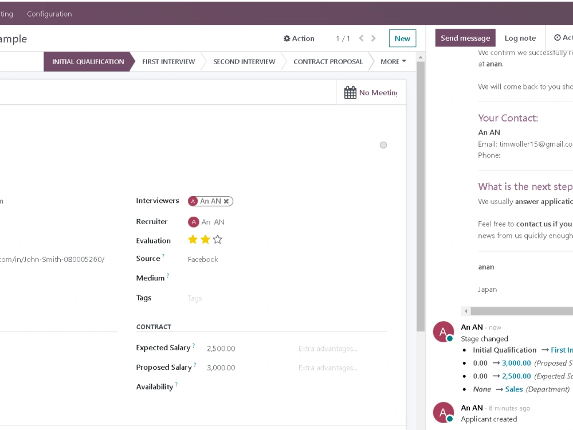Viewport: 573px width, 430px height.
Task: Click Send message button
Action: click(465, 38)
